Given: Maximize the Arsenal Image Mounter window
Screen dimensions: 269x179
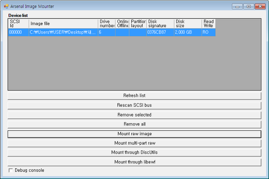Looking at the screenshot, I should pos(248,7).
